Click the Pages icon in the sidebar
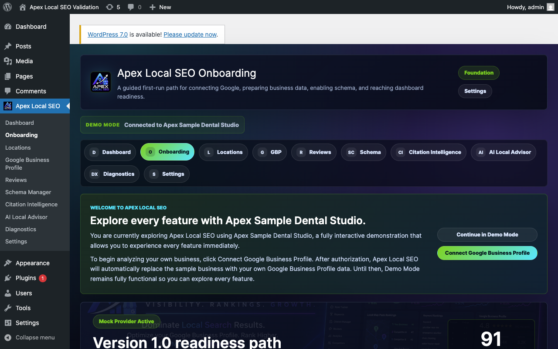This screenshot has width=558, height=349. [8, 76]
